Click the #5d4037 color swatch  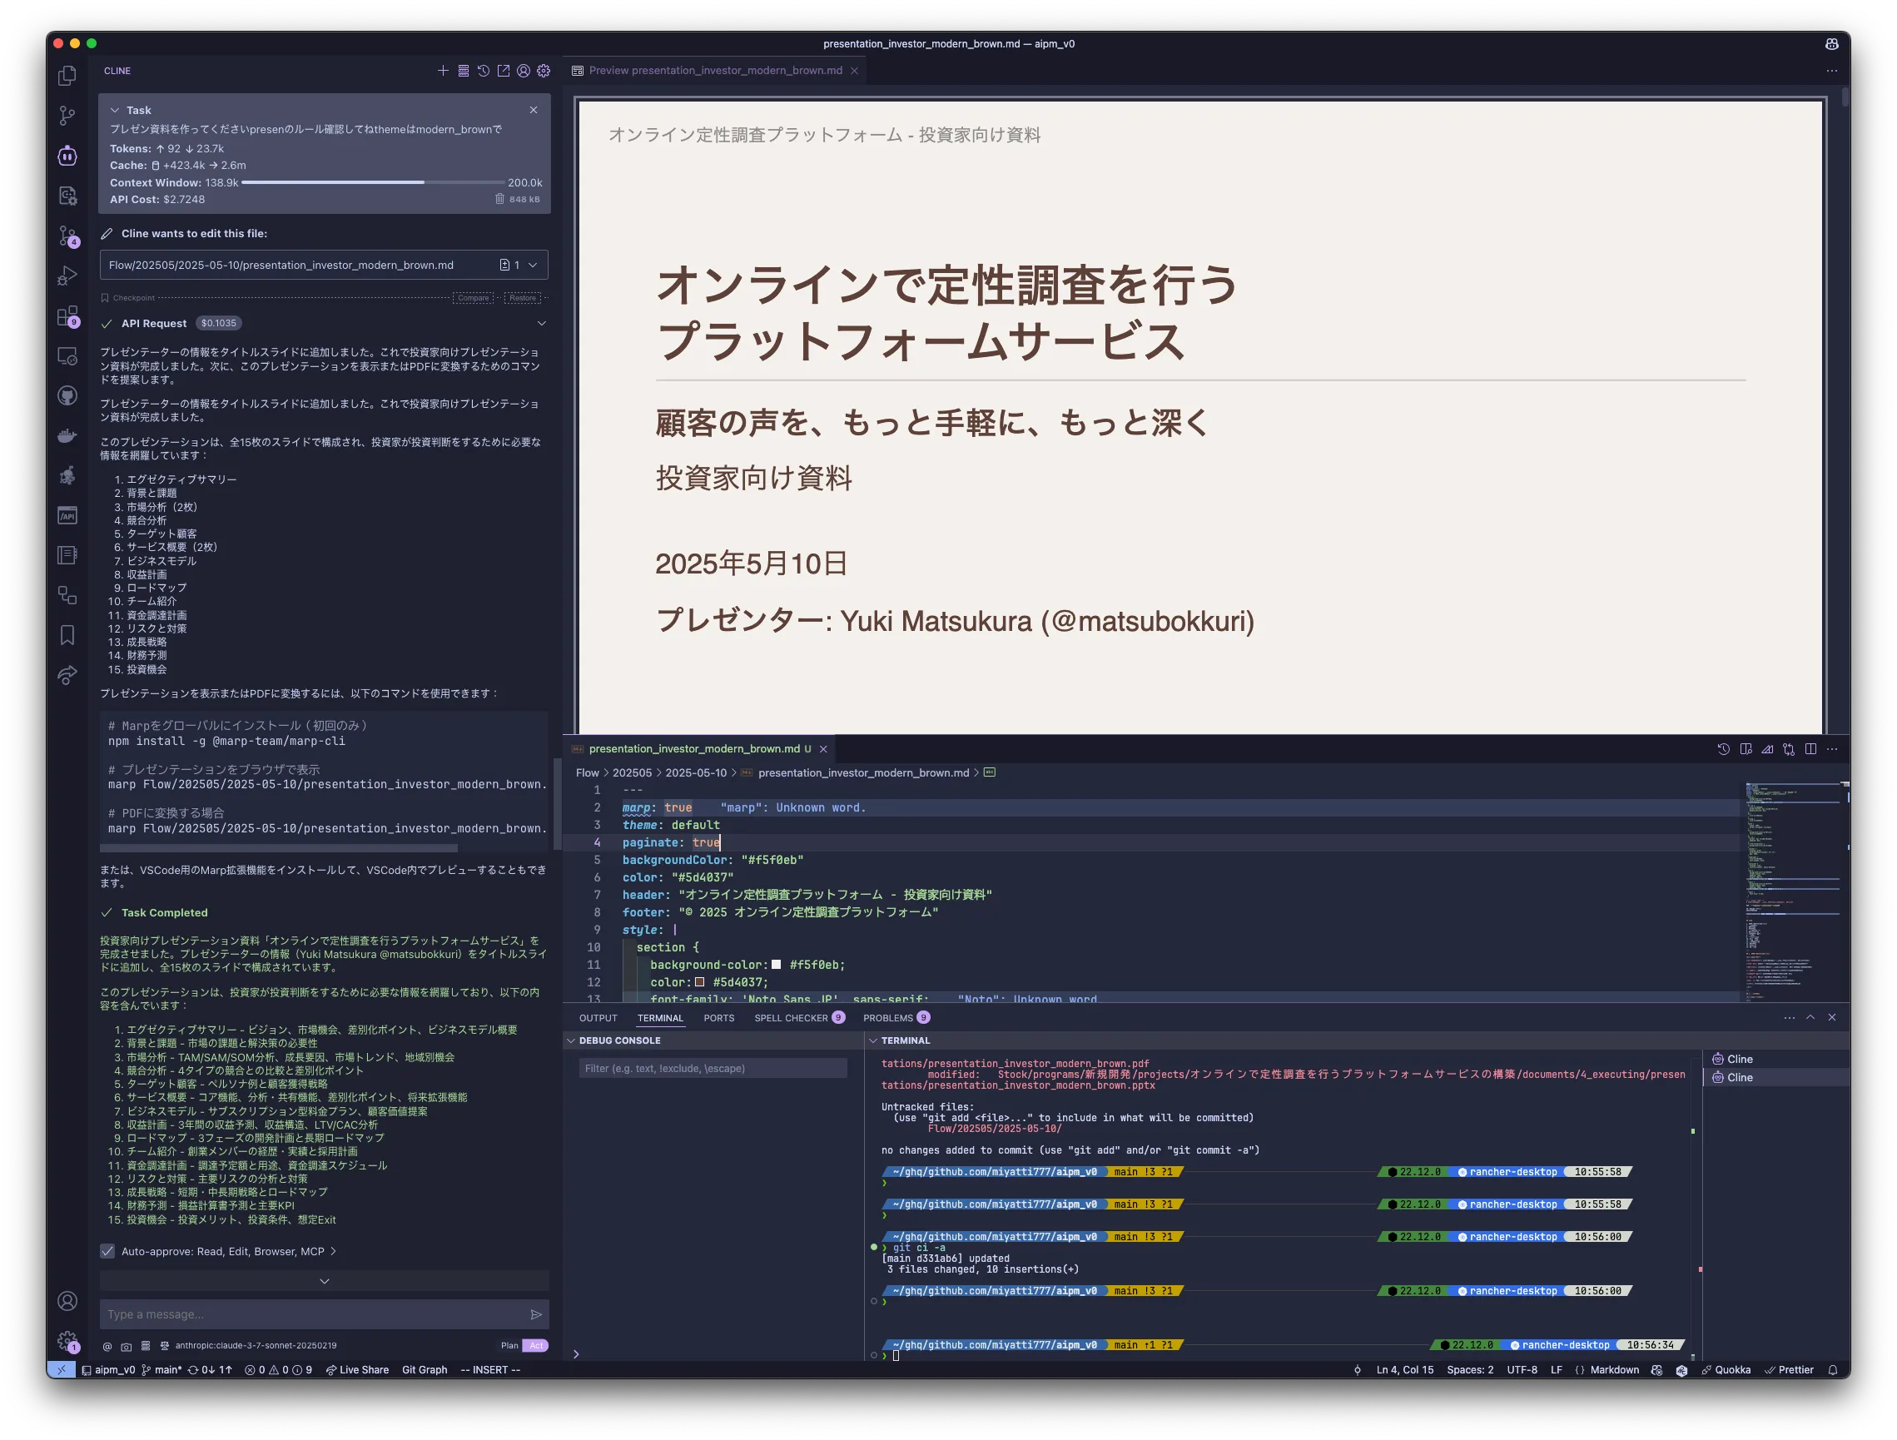coord(700,982)
